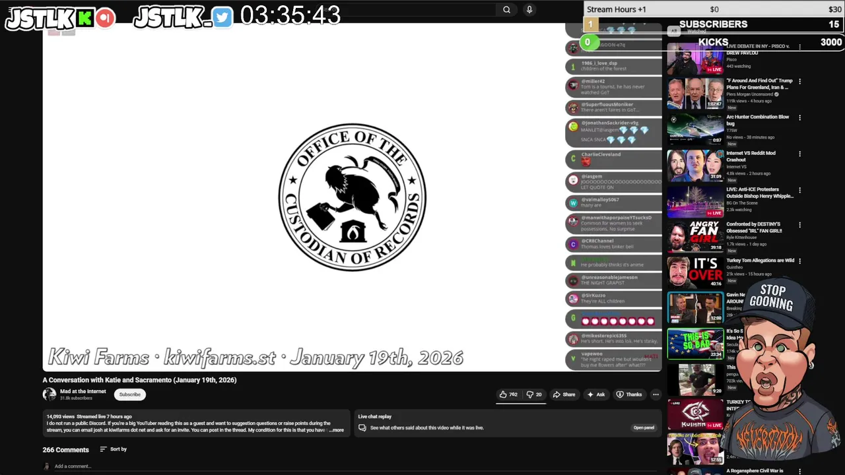Send Thanks to the creator

(628, 395)
